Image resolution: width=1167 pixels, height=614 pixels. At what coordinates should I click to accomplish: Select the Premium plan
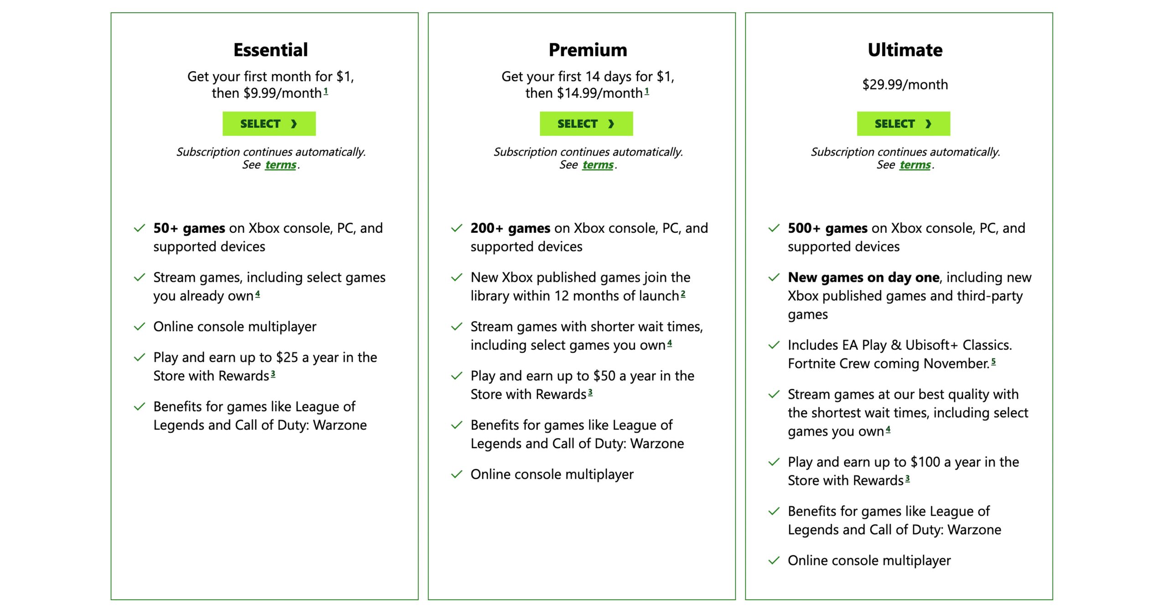pyautogui.click(x=586, y=123)
